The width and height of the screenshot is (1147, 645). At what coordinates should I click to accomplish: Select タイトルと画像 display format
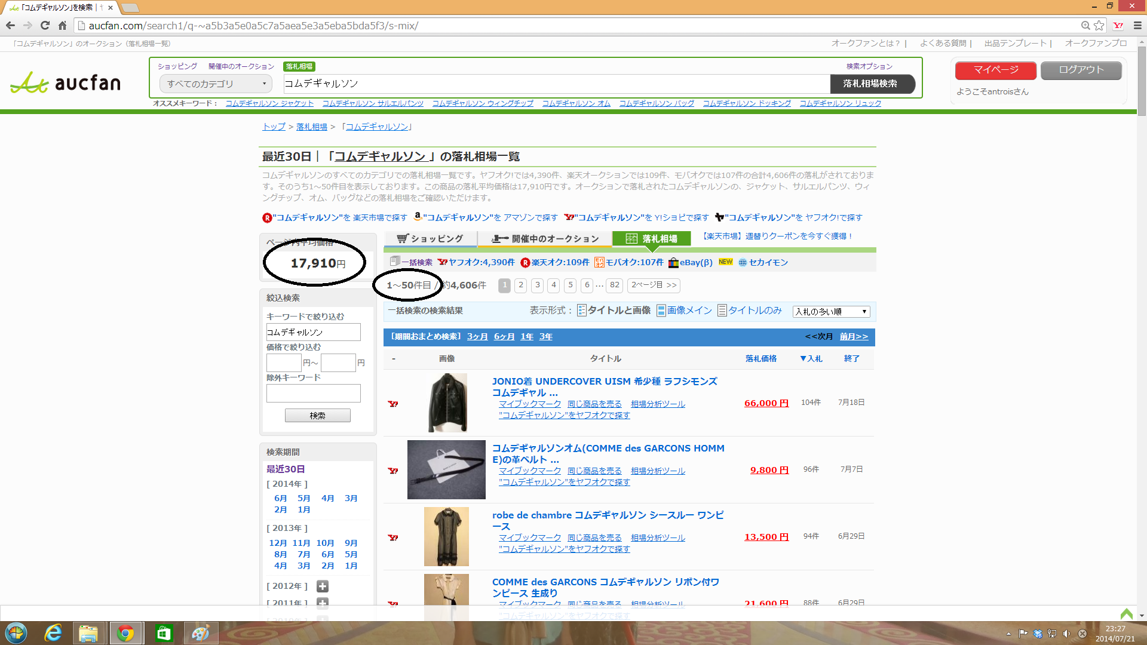pyautogui.click(x=614, y=311)
